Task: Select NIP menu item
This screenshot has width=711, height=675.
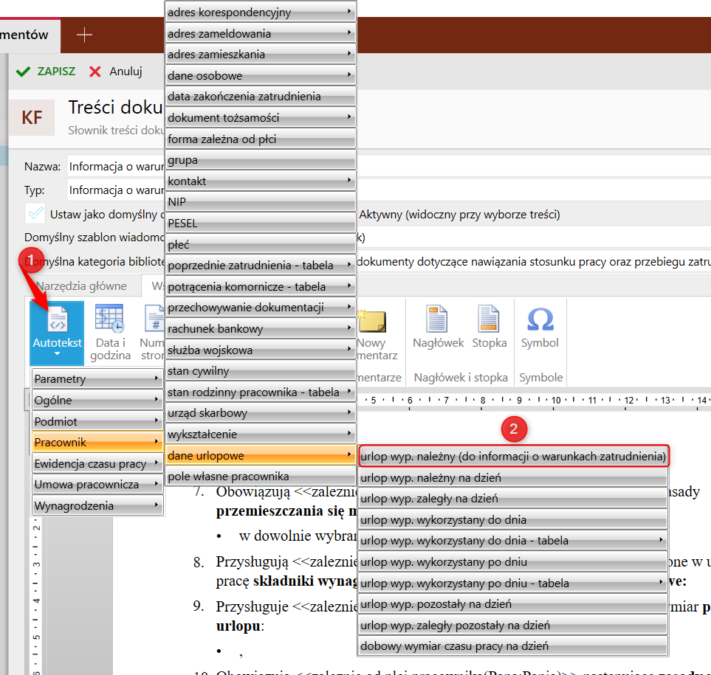Action: [261, 202]
